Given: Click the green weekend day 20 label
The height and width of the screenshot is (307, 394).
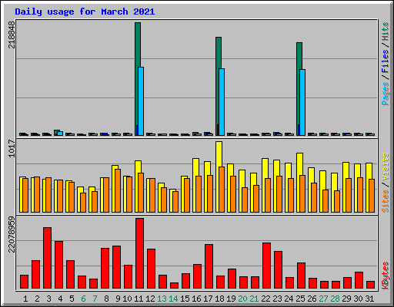Looking at the screenshot, I should [242, 299].
